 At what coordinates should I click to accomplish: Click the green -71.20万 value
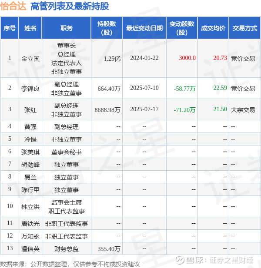click(184, 110)
